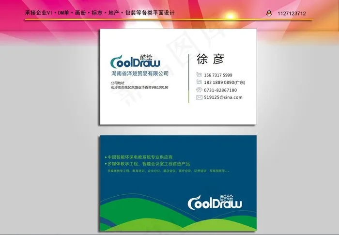Click the arrow bullet before 多媒体教学工程
This screenshot has width=339, height=235.
pyautogui.click(x=106, y=164)
